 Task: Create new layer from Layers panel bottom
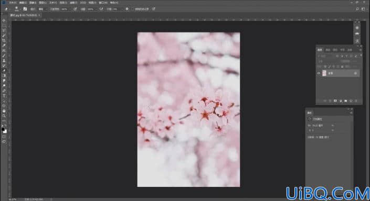pyautogui.click(x=351, y=100)
